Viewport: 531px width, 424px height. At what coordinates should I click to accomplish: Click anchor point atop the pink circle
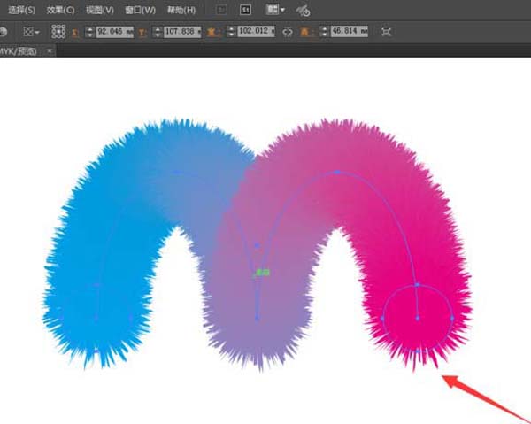417,285
